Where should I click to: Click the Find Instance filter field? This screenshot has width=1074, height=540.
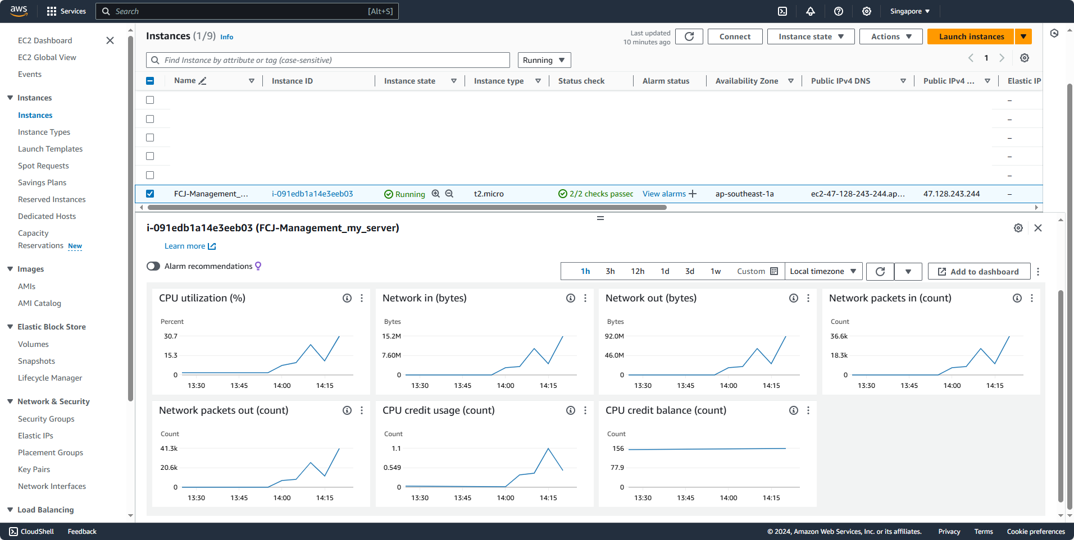[x=328, y=60]
